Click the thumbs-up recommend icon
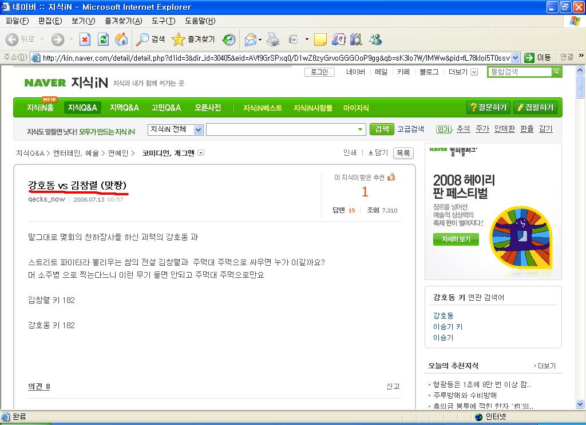 click(x=391, y=177)
